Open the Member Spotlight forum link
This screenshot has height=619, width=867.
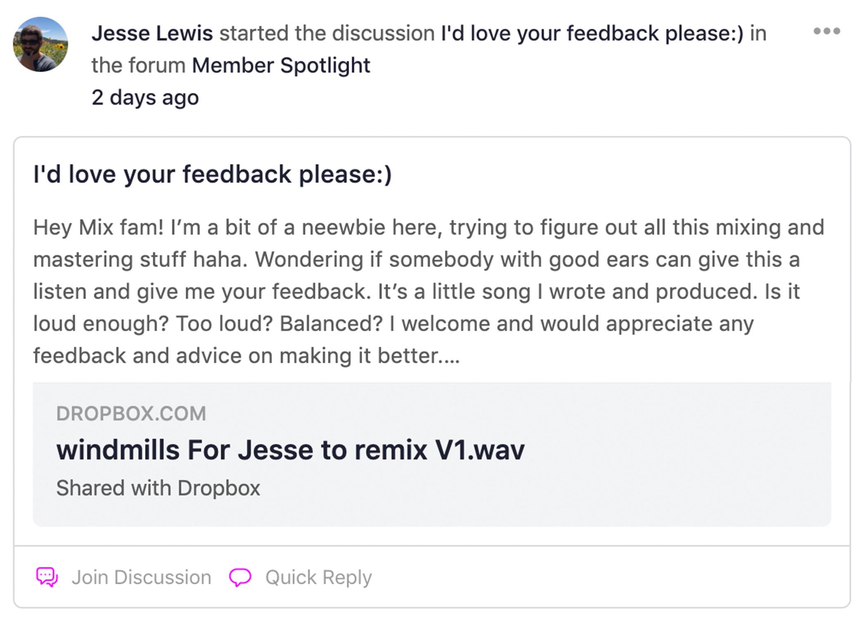pos(281,65)
